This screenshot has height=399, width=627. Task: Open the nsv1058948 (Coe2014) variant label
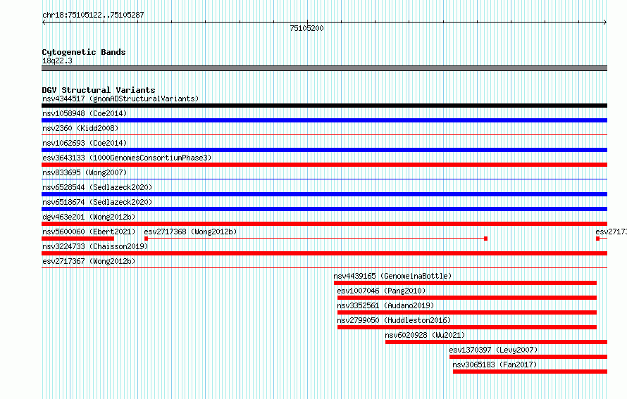coord(85,113)
